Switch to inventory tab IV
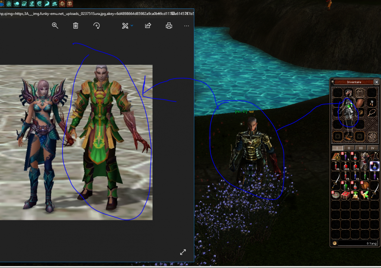 click(372, 148)
